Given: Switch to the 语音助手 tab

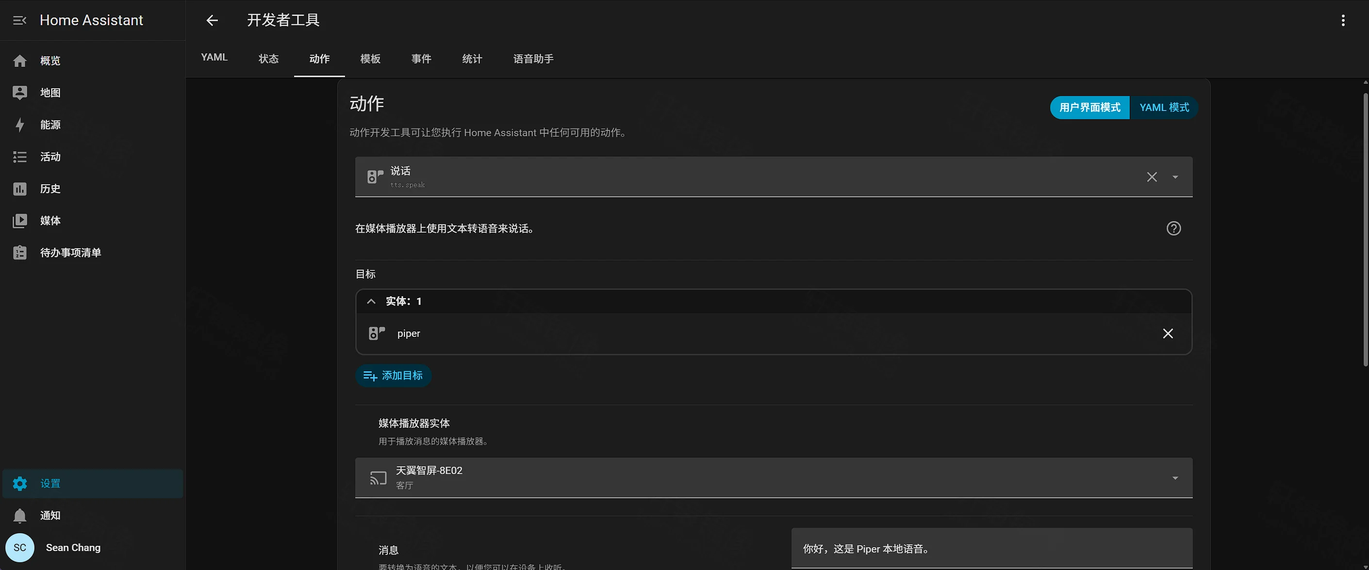Looking at the screenshot, I should (x=533, y=58).
